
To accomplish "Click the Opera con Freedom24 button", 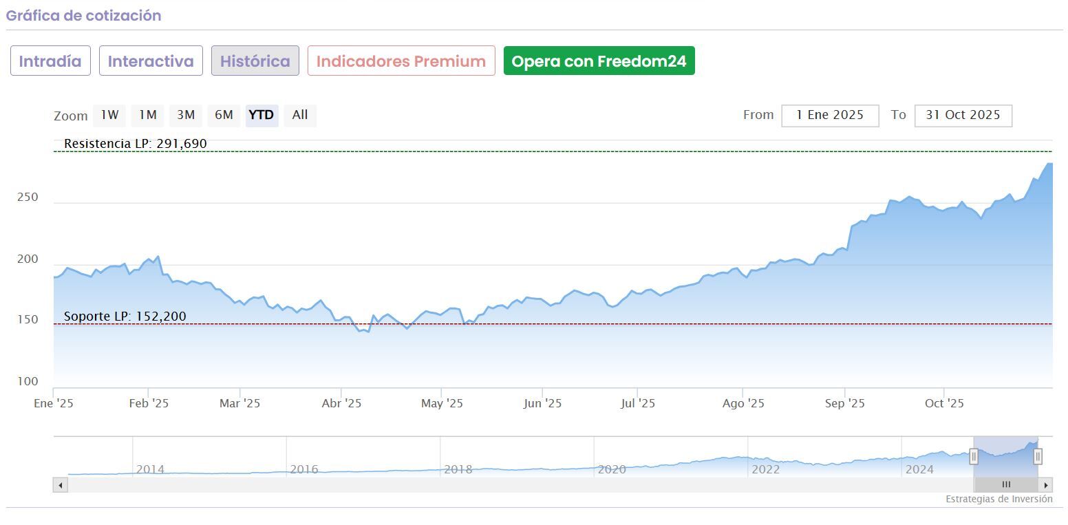I will click(599, 61).
